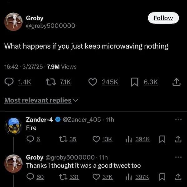Like Groby's main tweet

[x=93, y=82]
